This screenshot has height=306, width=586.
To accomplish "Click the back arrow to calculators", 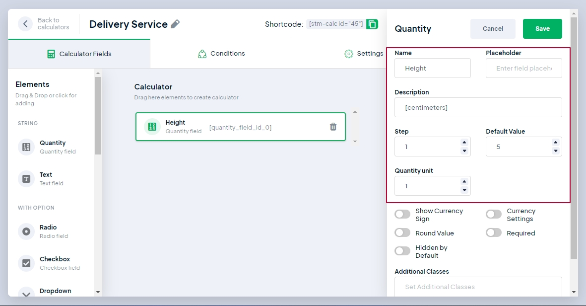I will point(25,24).
